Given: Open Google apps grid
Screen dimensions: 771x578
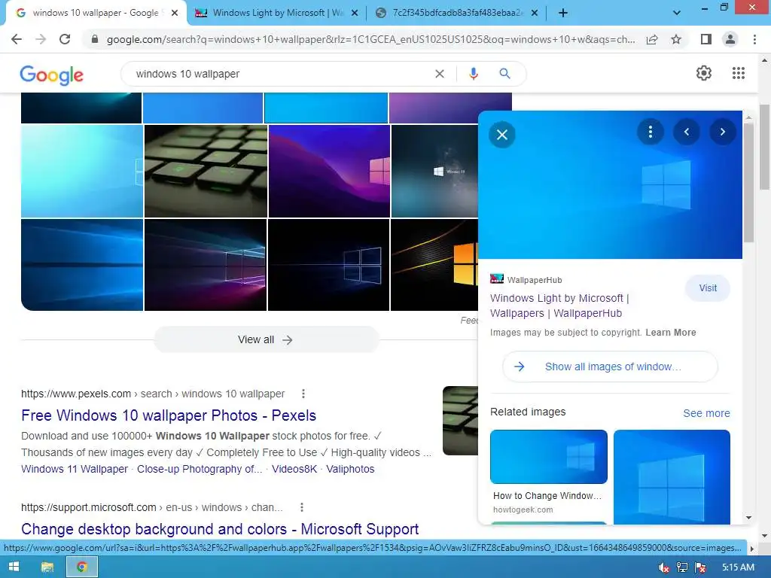Looking at the screenshot, I should click(x=738, y=73).
